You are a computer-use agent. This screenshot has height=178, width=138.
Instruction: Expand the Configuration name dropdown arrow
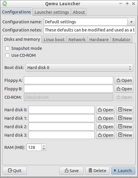coord(131,22)
